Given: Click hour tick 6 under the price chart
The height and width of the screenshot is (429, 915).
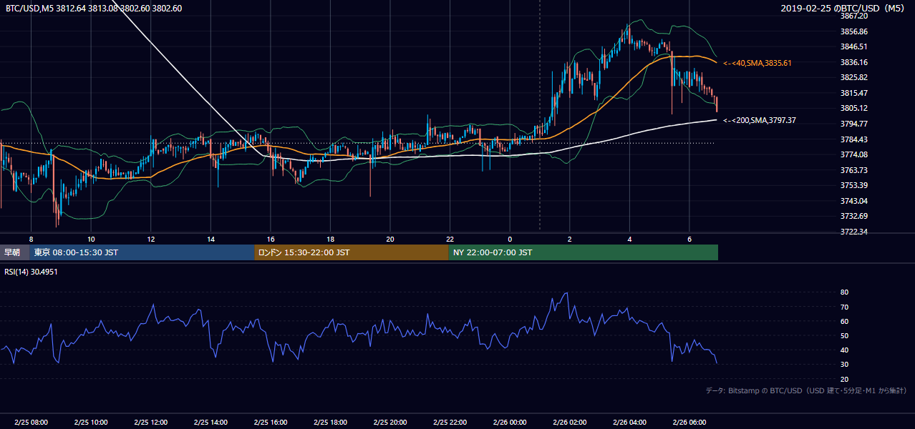Looking at the screenshot, I should coord(689,239).
